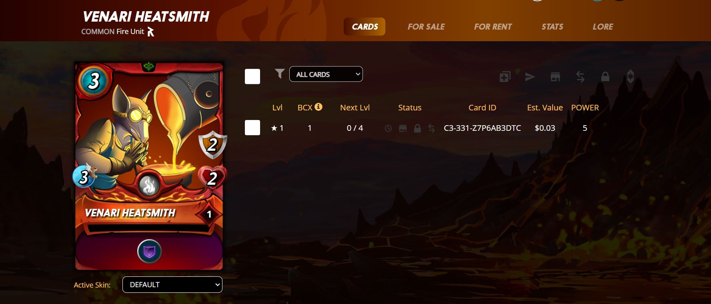Go to the STATS tab
Image resolution: width=711 pixels, height=304 pixels.
point(552,27)
